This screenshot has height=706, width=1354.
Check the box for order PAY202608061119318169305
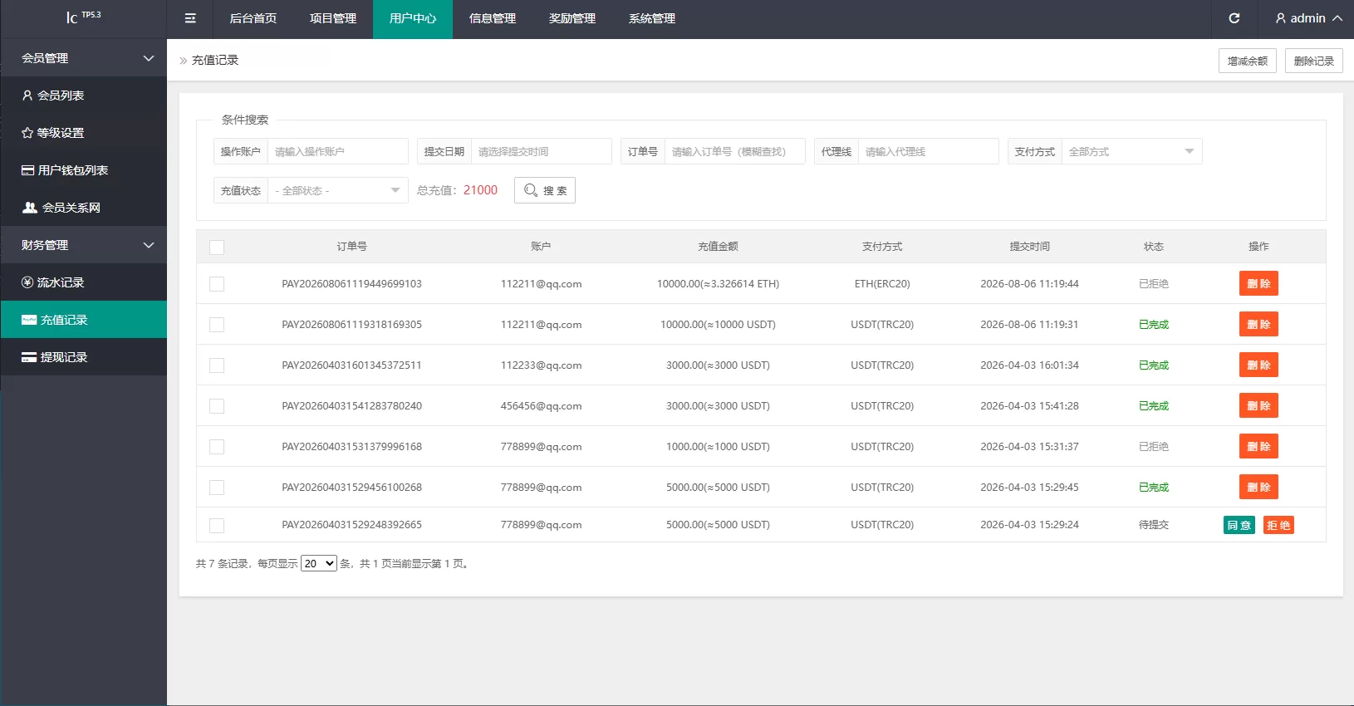click(217, 325)
